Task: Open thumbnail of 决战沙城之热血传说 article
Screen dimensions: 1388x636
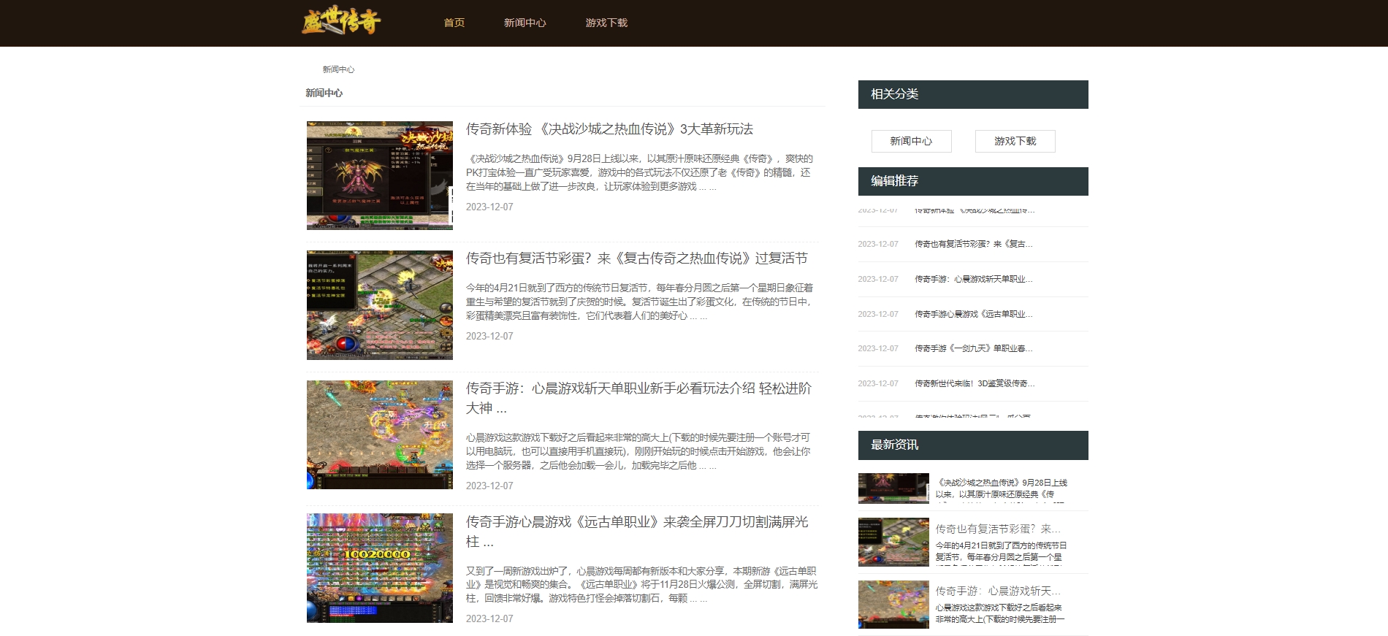Action: point(380,175)
